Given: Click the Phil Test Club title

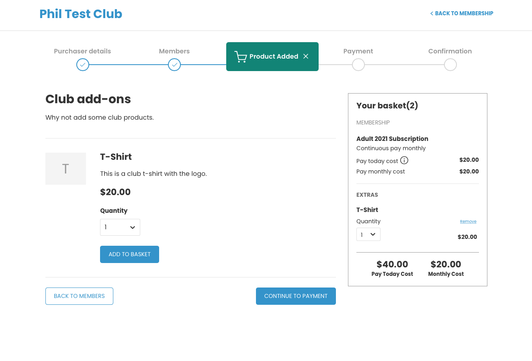Looking at the screenshot, I should point(81,14).
